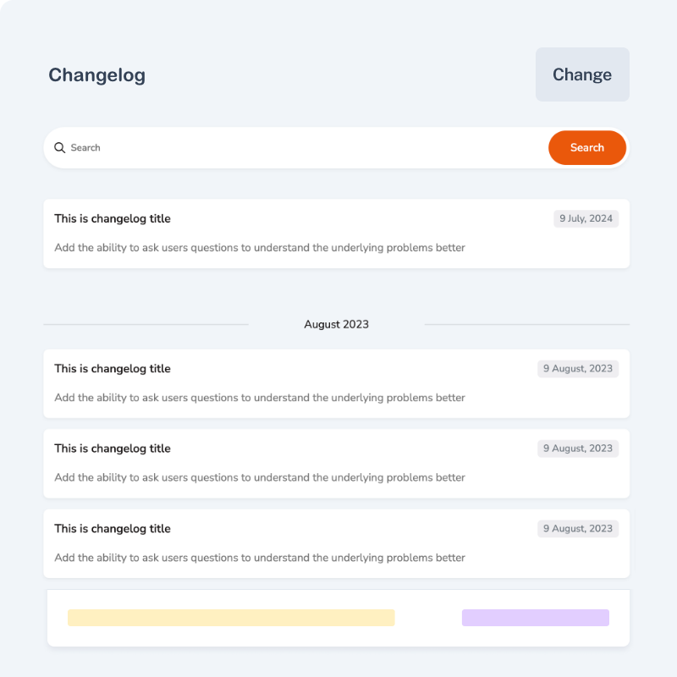The width and height of the screenshot is (677, 677).
Task: Click the yellow placeholder bar at the bottom
Action: coord(231,618)
